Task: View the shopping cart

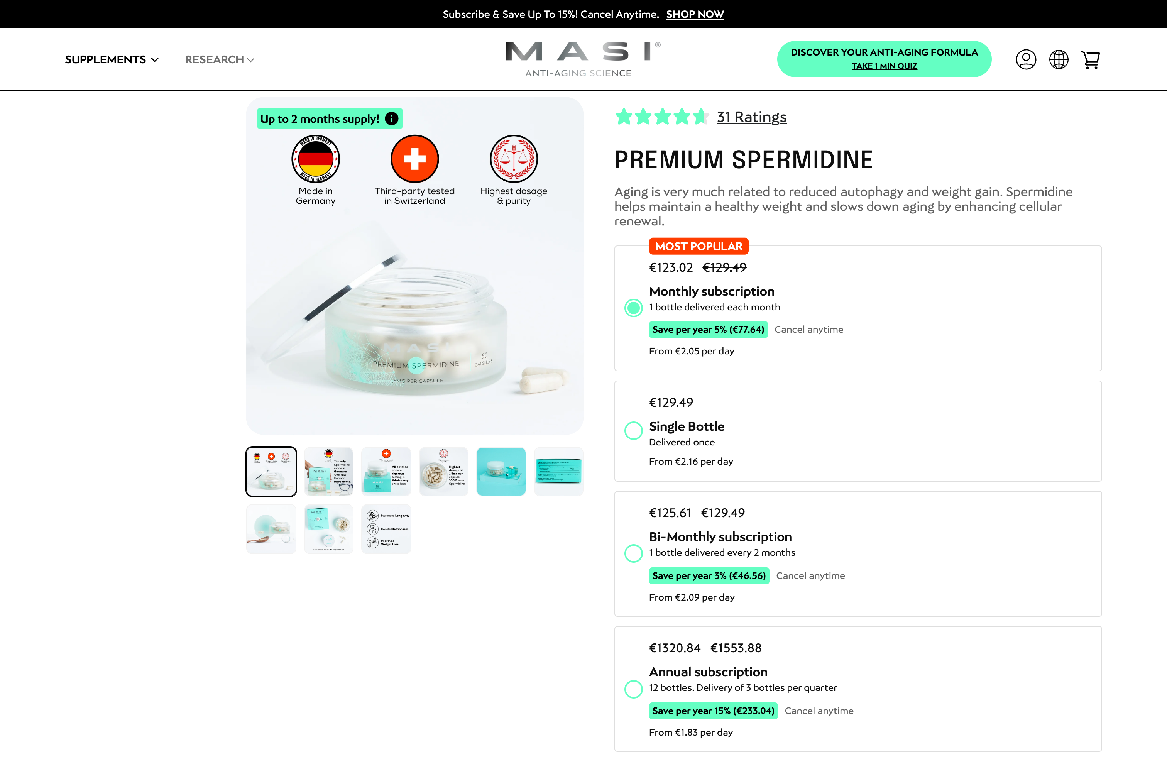Action: (1091, 59)
